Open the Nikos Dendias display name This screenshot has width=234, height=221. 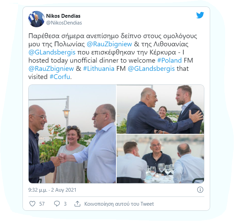pos(63,16)
